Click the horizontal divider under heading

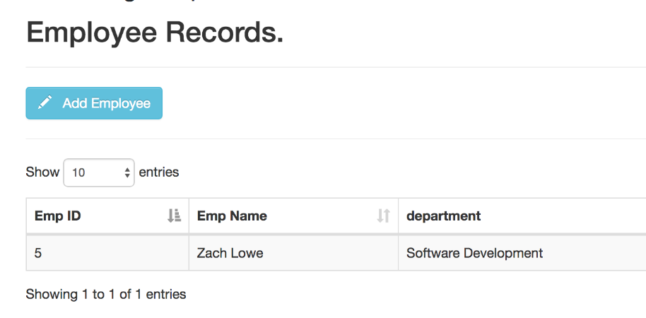click(336, 67)
